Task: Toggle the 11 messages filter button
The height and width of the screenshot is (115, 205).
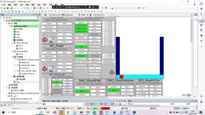Action: point(110,104)
